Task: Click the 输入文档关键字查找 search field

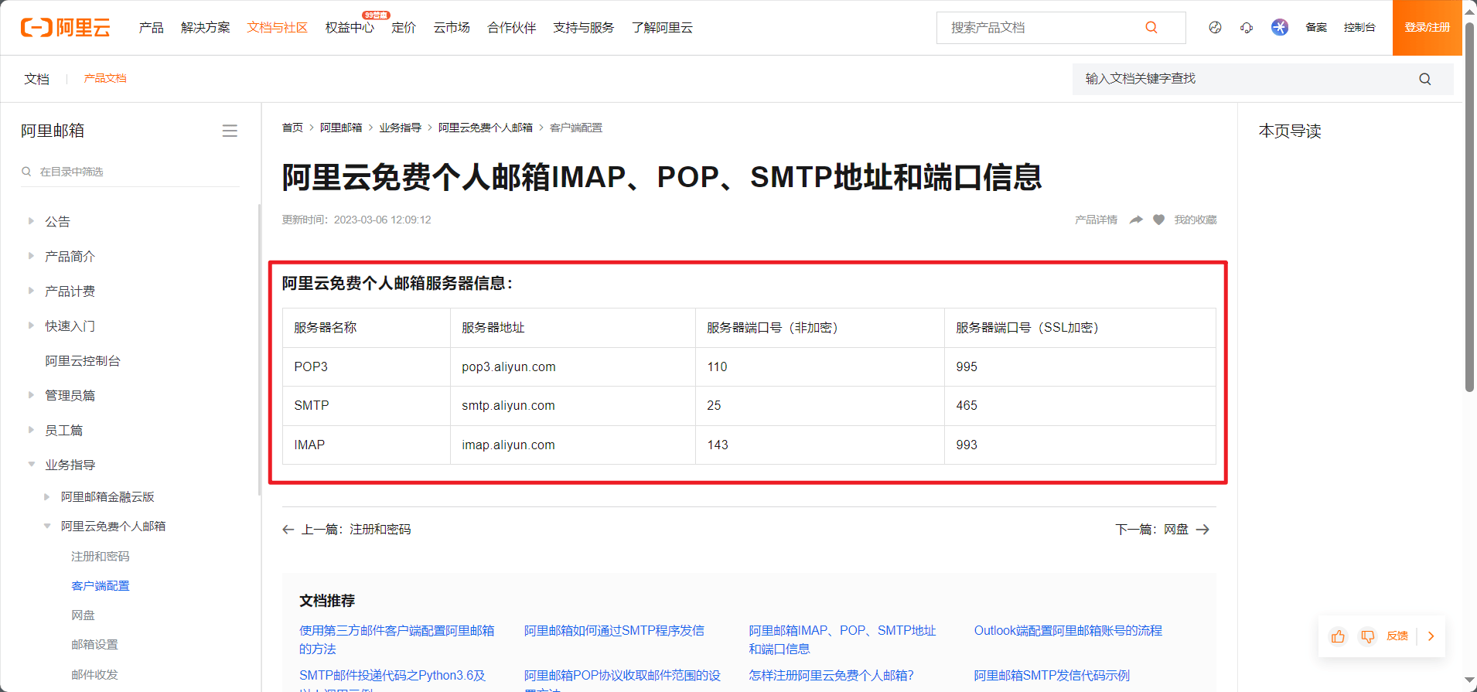Action: [1245, 79]
